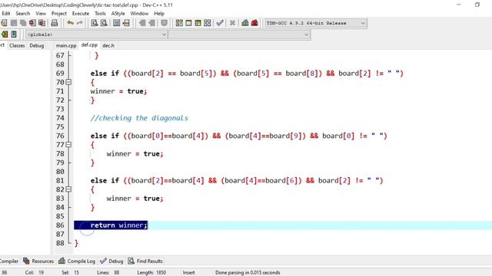The width and height of the screenshot is (492, 276).
Task: Open the Classes browser tab
Action: click(17, 46)
